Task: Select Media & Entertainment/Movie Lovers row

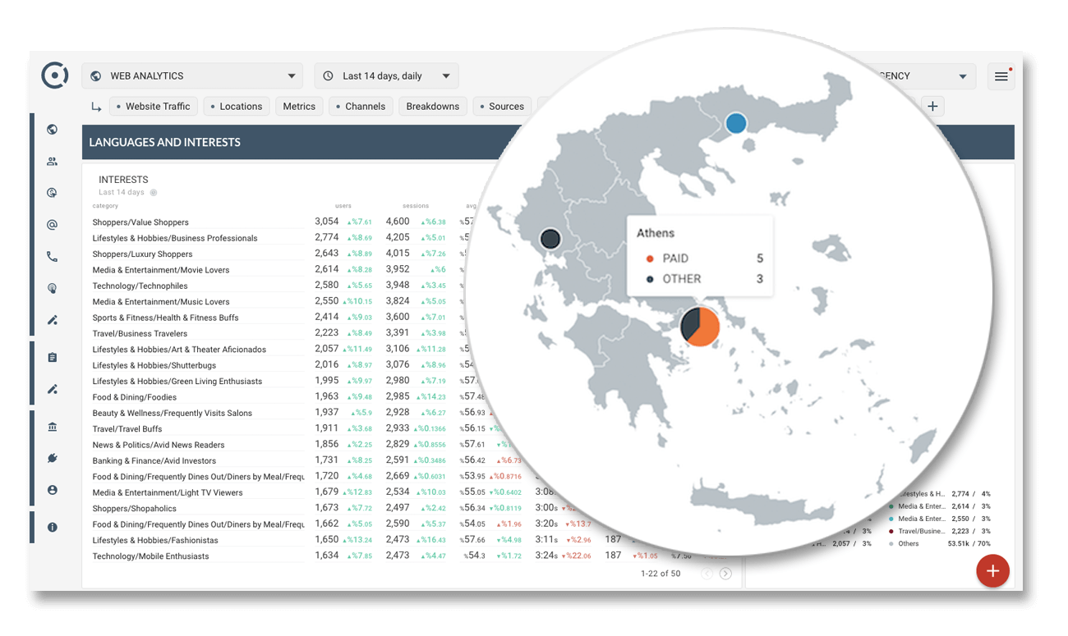Action: [x=161, y=270]
